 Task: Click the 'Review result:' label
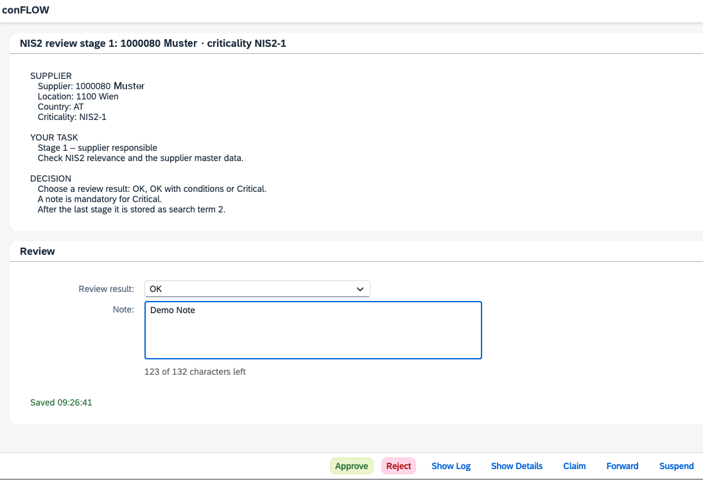point(107,289)
